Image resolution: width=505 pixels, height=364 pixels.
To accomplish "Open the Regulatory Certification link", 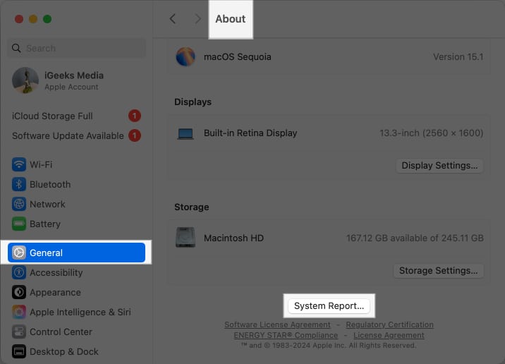I will coord(390,324).
